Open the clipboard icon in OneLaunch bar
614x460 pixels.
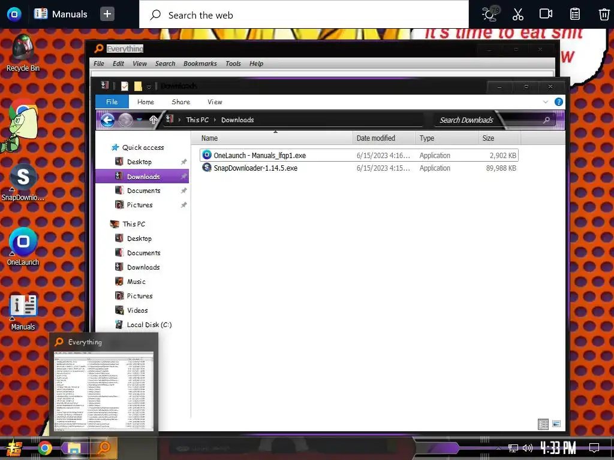point(574,14)
